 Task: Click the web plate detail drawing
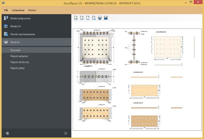[167, 47]
